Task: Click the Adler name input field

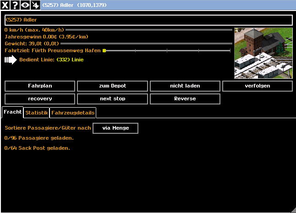Action: click(x=148, y=20)
